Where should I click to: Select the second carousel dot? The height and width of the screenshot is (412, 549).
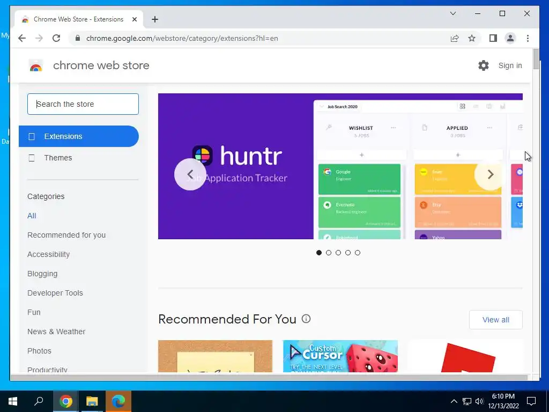329,253
